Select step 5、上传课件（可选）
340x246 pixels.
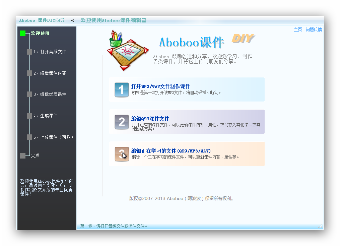53,137
